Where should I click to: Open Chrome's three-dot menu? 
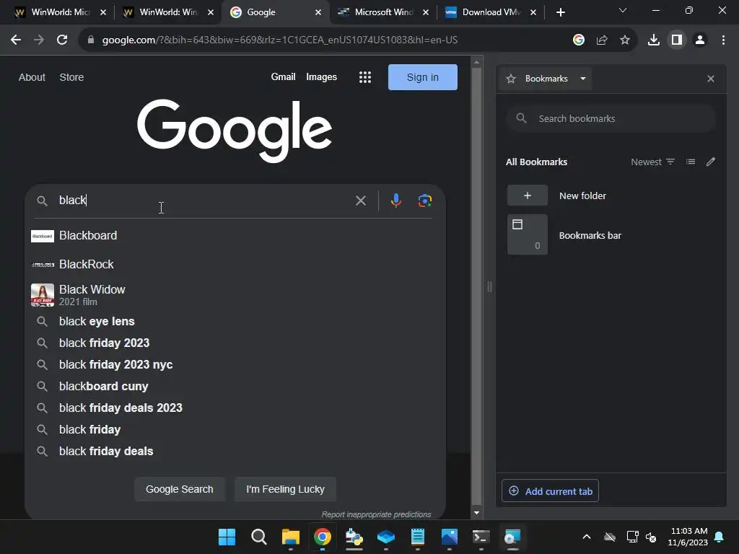click(x=723, y=40)
